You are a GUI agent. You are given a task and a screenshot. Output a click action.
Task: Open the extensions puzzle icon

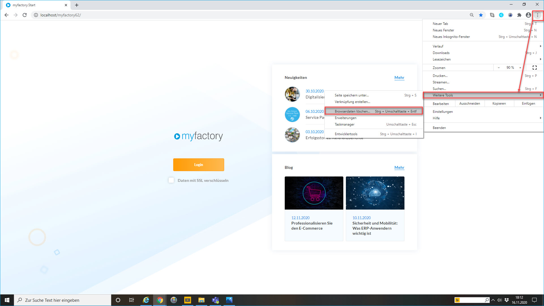pyautogui.click(x=519, y=15)
